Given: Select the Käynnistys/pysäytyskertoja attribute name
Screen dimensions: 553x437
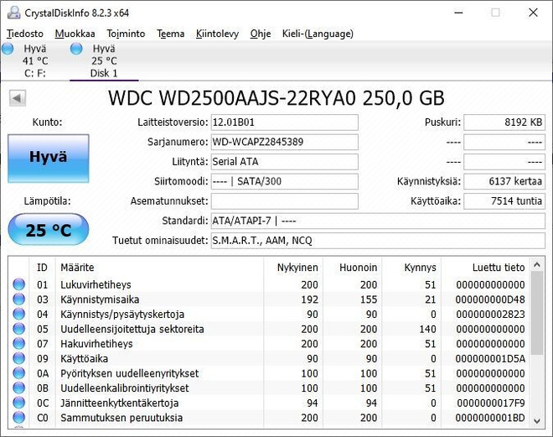Looking at the screenshot, I should (122, 315).
